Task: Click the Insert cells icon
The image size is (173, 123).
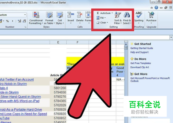Action: (x=70, y=15)
